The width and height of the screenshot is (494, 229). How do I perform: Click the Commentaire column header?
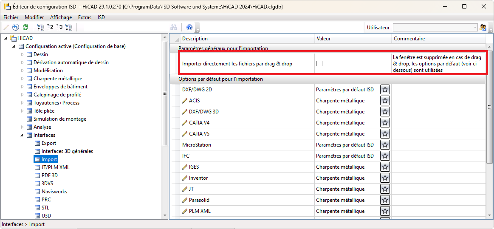[x=439, y=38]
